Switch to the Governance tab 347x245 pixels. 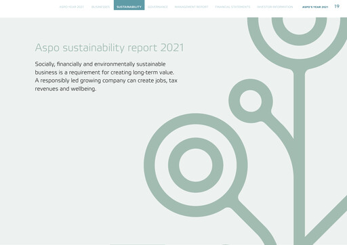[x=158, y=7]
